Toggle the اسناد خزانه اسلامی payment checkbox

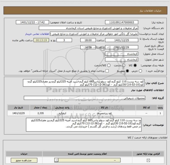click(107, 71)
